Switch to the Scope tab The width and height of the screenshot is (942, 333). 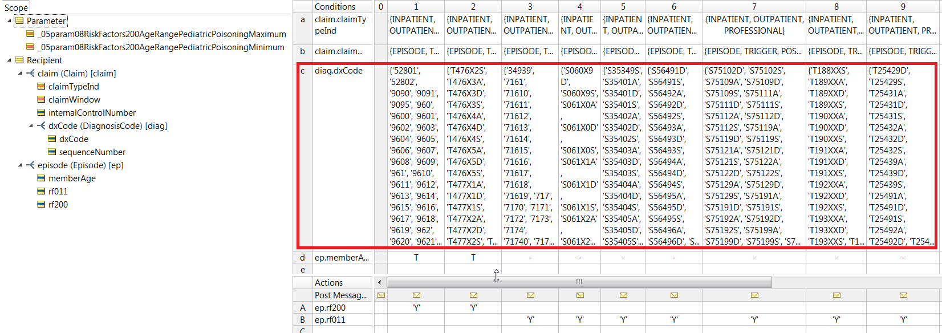16,7
